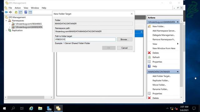Image resolution: width=200 pixels, height=112 pixels.
Task: Open the Action menu
Action: point(18,8)
